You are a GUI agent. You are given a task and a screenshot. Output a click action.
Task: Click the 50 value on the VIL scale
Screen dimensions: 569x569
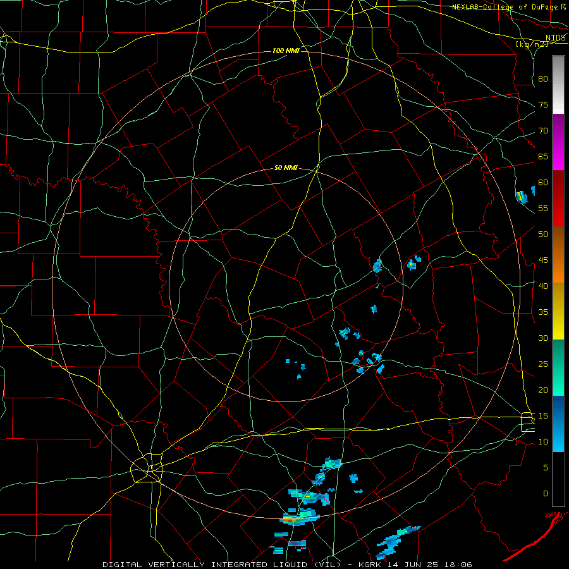pyautogui.click(x=543, y=235)
